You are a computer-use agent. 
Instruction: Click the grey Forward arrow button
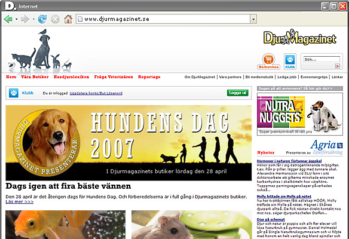(25, 19)
